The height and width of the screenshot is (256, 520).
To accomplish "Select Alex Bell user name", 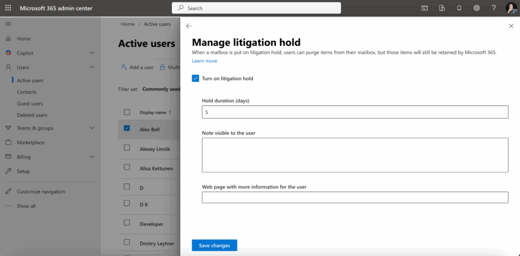I will click(150, 129).
